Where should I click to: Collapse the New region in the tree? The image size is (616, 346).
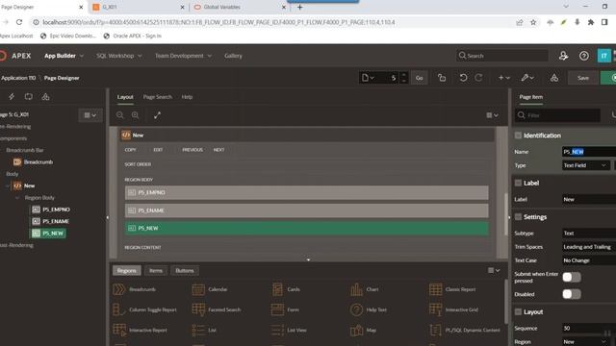click(x=8, y=185)
